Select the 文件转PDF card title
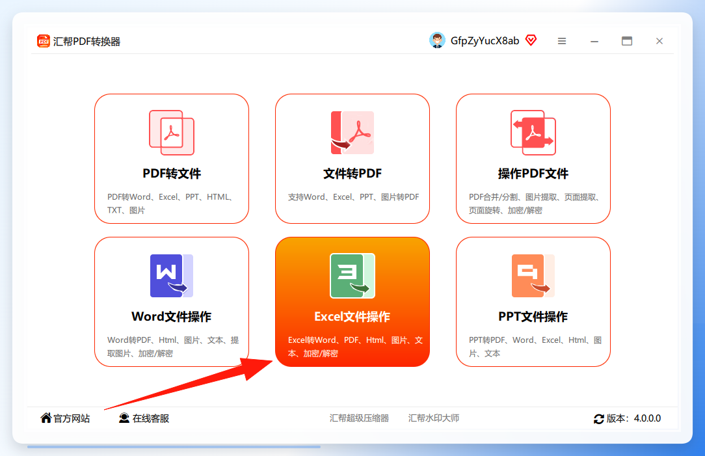 [352, 174]
